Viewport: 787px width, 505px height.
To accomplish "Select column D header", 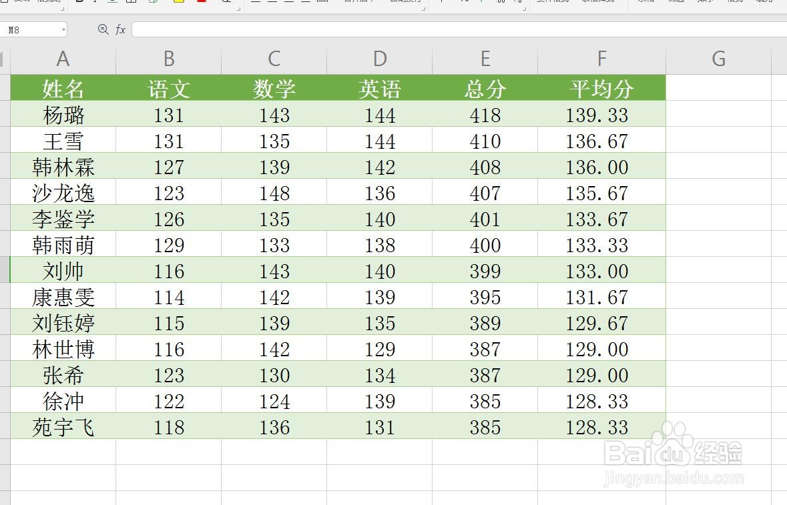I will [379, 59].
